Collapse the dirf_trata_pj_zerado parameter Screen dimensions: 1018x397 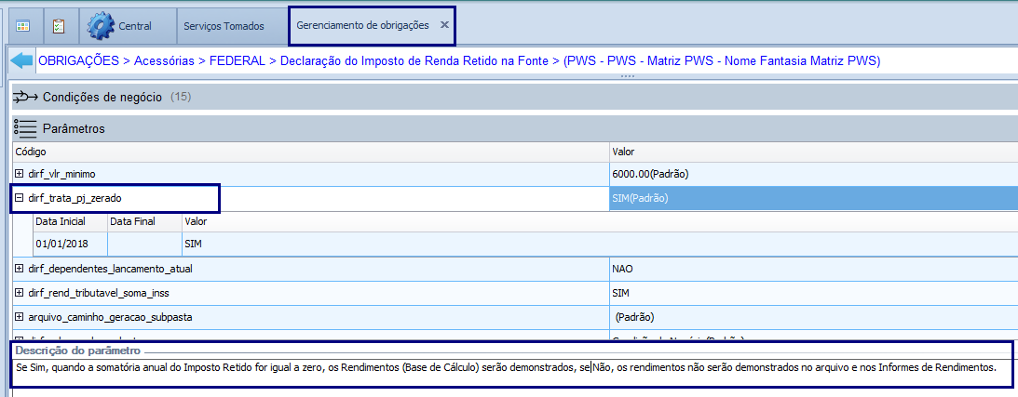point(20,198)
